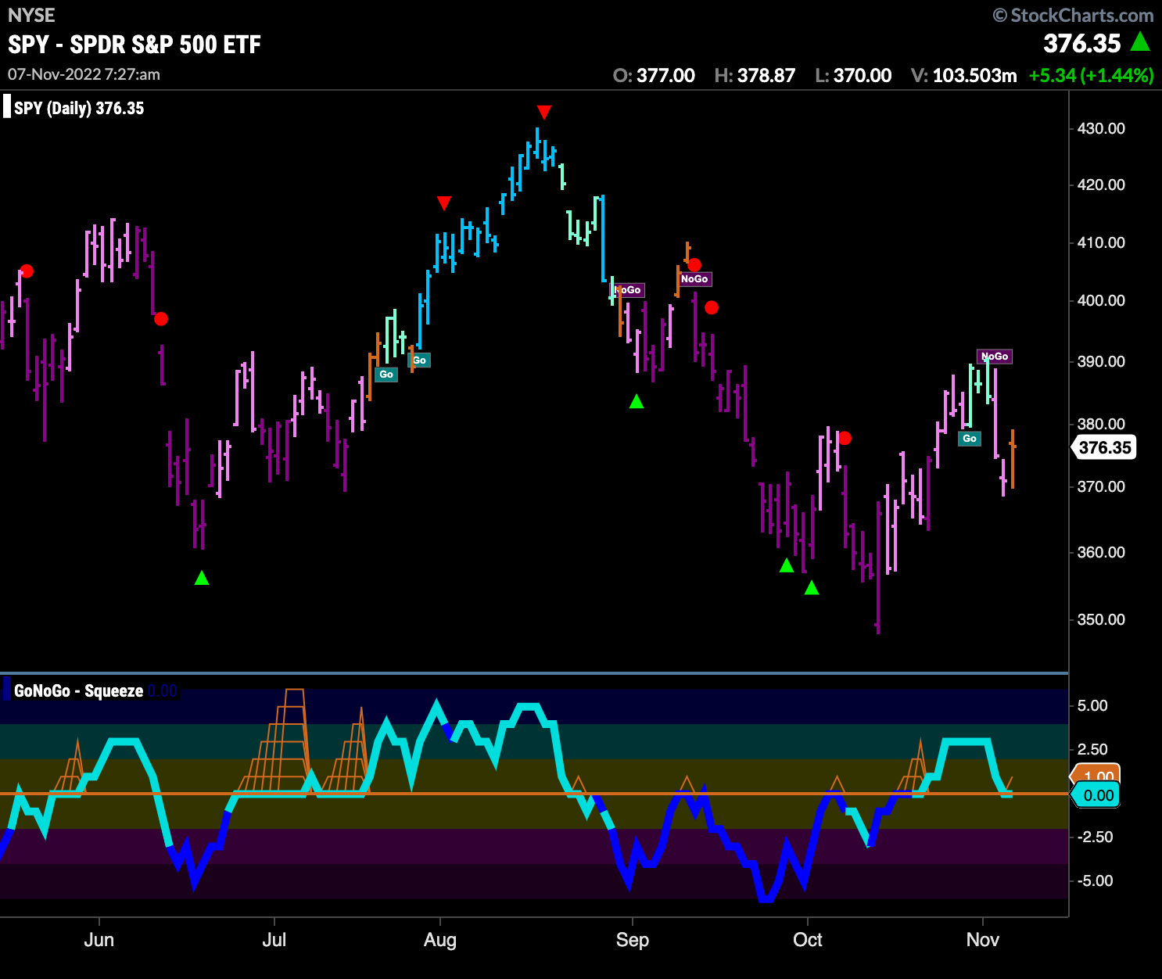Click the 410.00 price axis label
1162x979 pixels.
1101,242
